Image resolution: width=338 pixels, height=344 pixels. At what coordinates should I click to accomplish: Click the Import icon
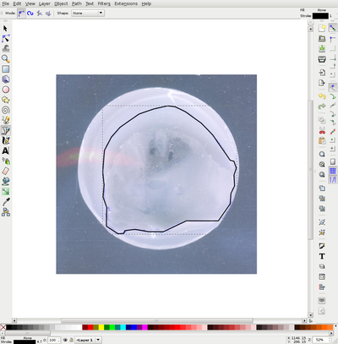(x=322, y=73)
